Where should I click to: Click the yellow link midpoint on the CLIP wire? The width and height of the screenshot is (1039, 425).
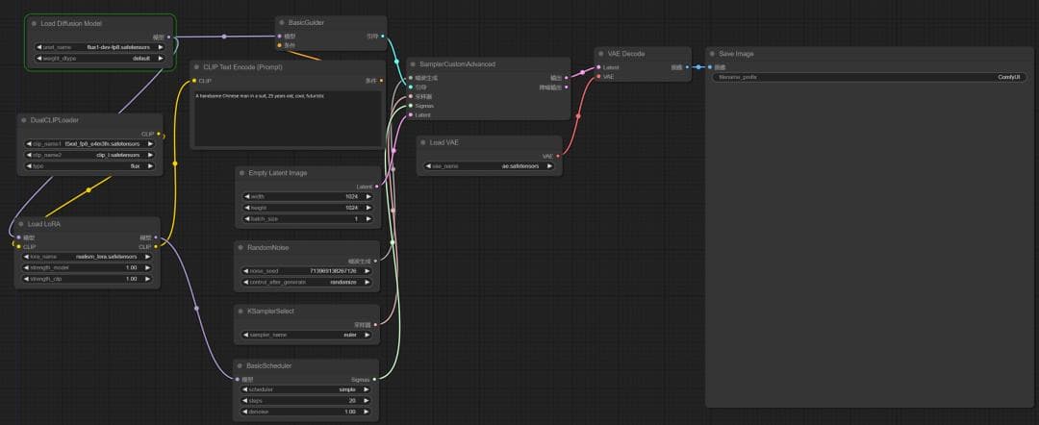point(175,163)
